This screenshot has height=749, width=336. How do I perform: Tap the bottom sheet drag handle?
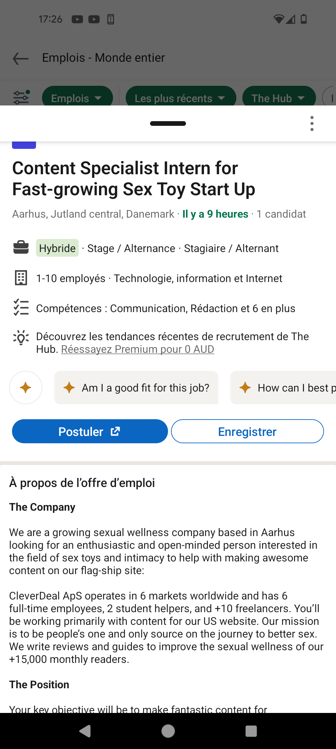[168, 123]
